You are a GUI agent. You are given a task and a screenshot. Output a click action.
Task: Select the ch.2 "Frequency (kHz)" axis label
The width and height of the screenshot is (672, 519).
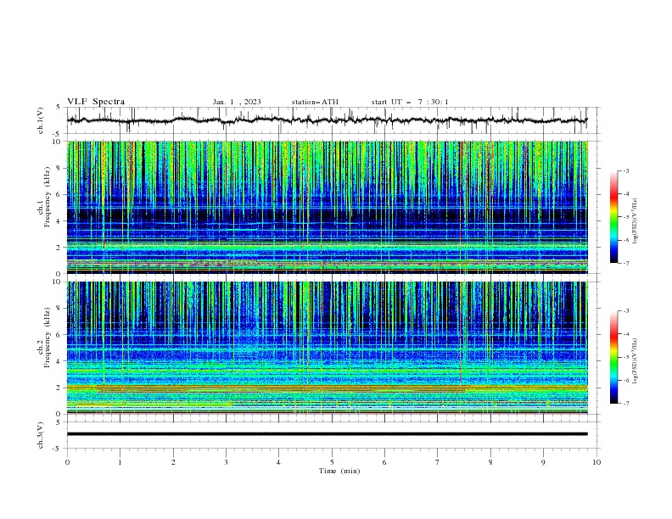(x=48, y=338)
